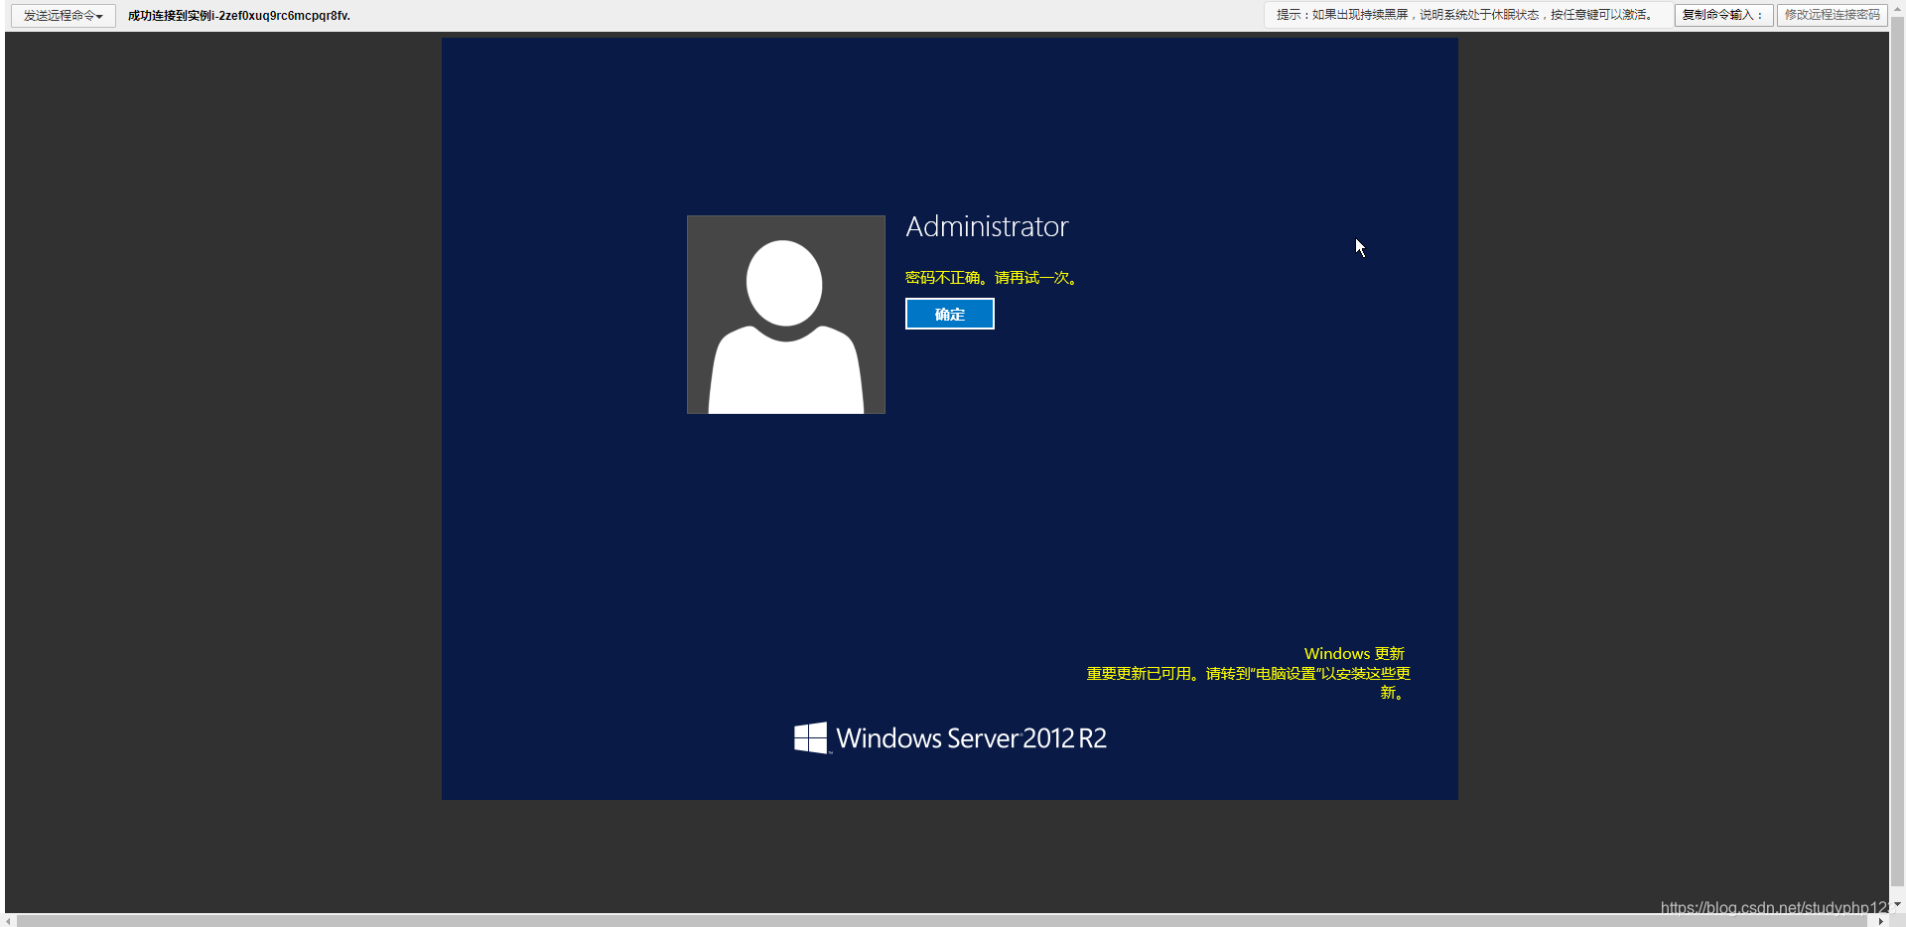Click the Administrator username text
Screen dimensions: 1906x927
987,226
